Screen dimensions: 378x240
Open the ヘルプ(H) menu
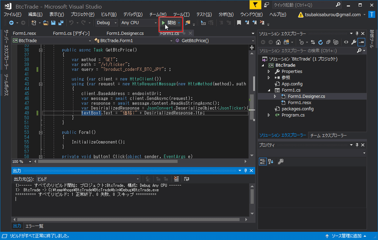tap(278, 15)
